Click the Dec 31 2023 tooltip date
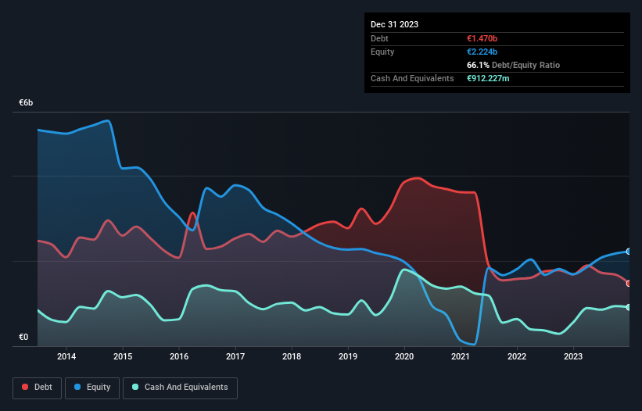Image resolution: width=642 pixels, height=411 pixels. [394, 24]
